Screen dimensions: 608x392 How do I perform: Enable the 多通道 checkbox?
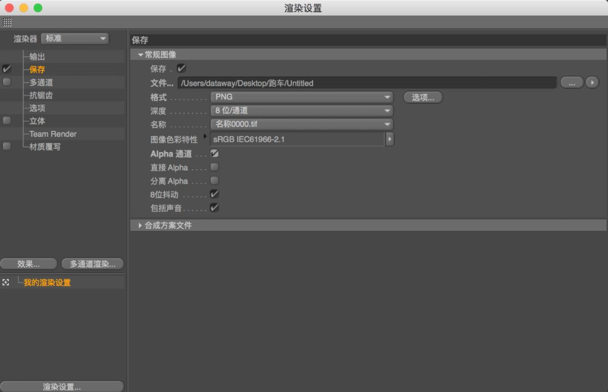[7, 81]
